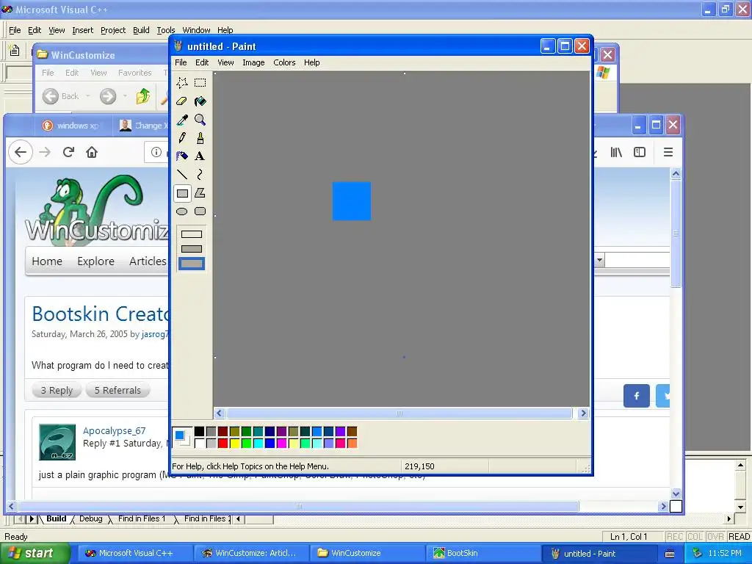The height and width of the screenshot is (564, 752).
Task: Choose solid fill rectangle style option
Action: [192, 264]
